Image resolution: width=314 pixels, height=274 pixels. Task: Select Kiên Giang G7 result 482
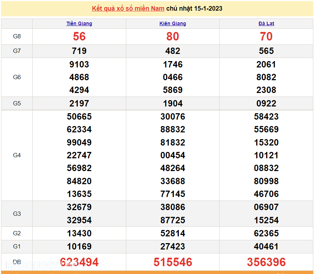[x=173, y=51]
